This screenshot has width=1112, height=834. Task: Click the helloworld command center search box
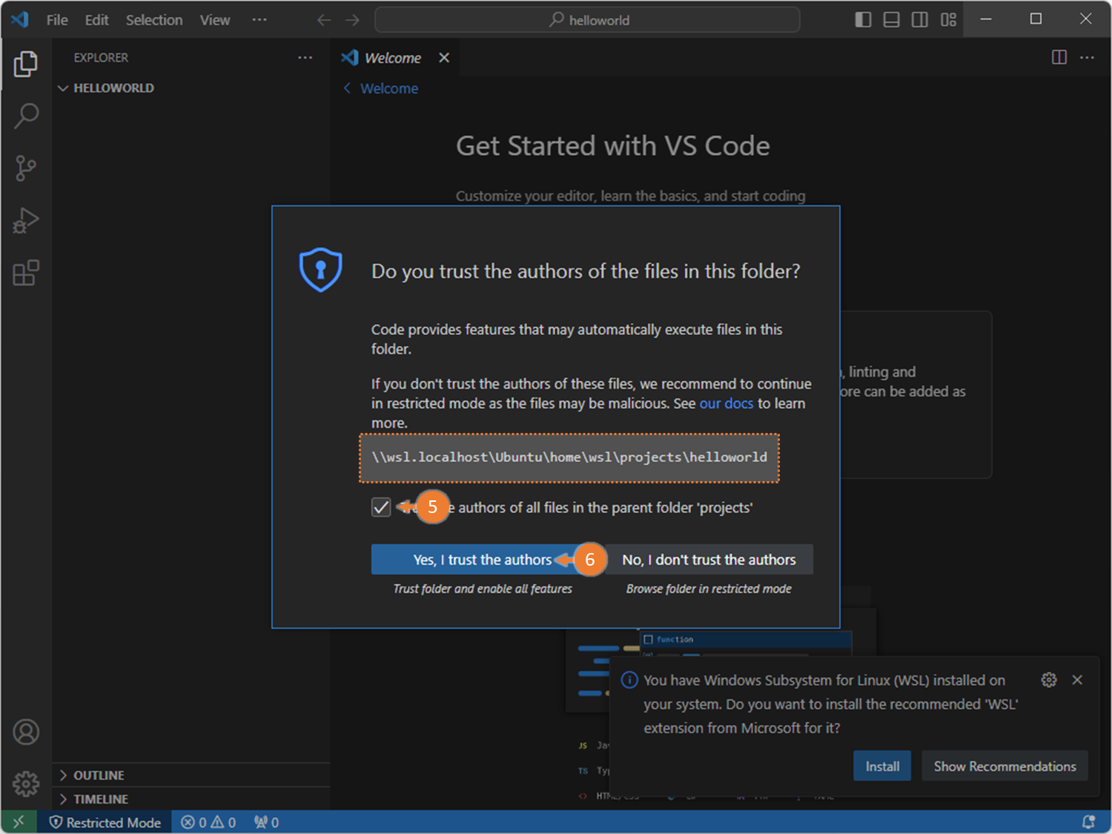(x=587, y=20)
